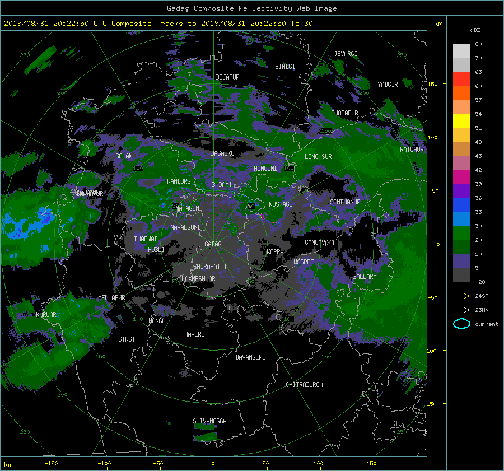The height and width of the screenshot is (471, 504).
Task: Select the purple 10 dBZ color swatch
Action: coord(461,260)
